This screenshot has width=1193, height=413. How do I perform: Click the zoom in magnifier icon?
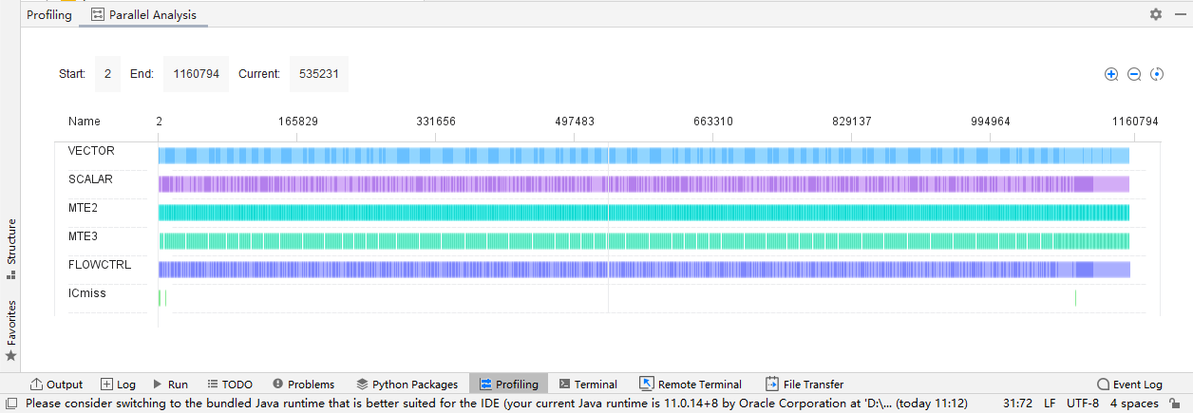pos(1111,74)
